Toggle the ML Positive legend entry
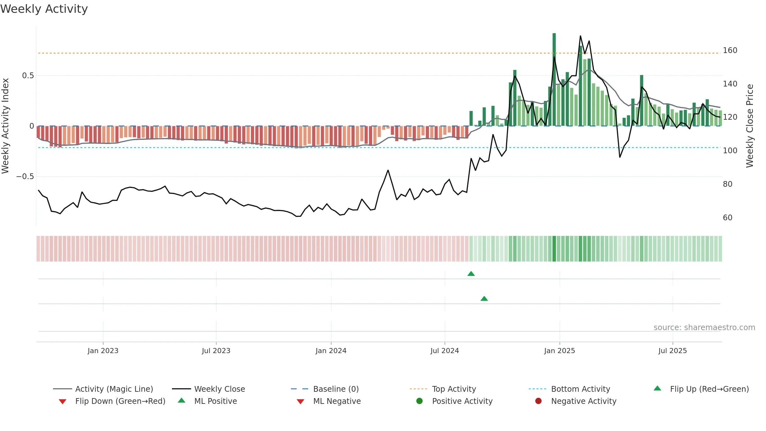 (x=207, y=401)
